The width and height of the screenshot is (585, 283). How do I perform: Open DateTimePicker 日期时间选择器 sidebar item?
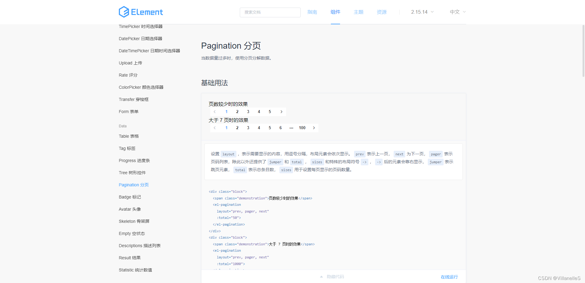click(149, 51)
